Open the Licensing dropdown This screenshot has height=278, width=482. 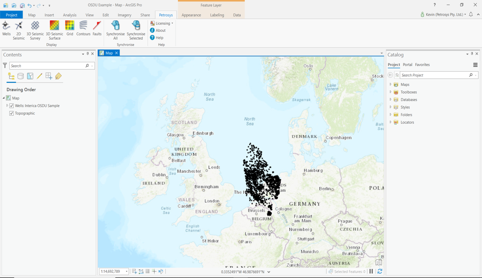[x=162, y=23]
